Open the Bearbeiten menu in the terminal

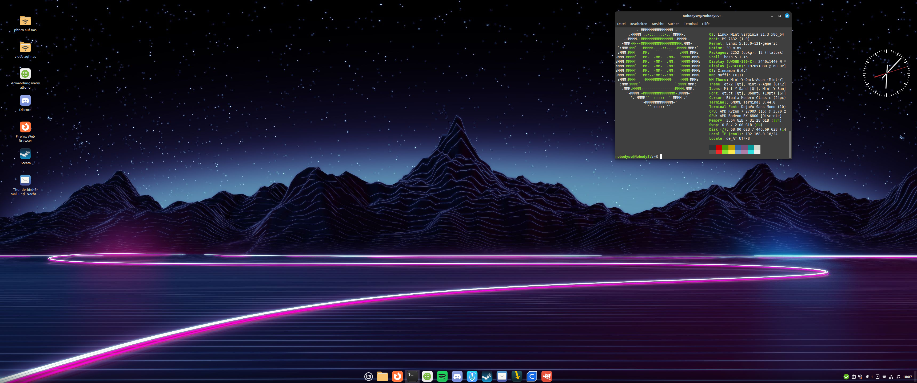638,24
